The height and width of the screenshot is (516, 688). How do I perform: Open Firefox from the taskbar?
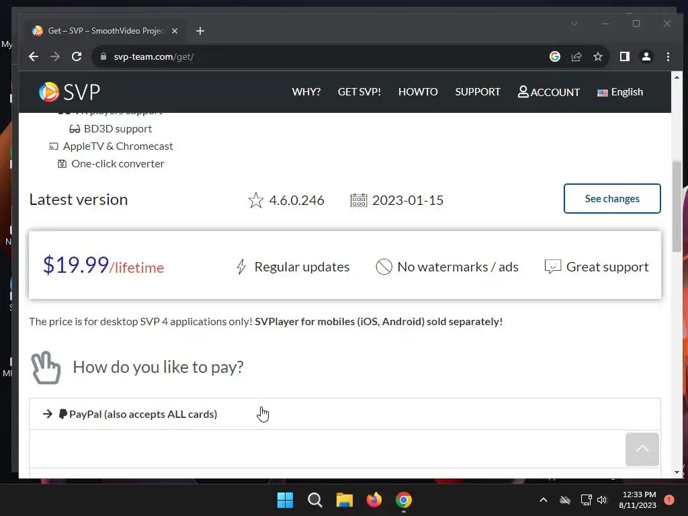(374, 500)
